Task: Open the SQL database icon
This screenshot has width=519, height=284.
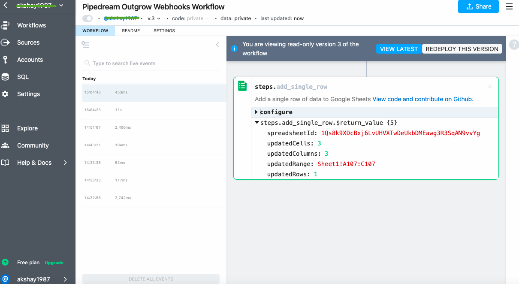Action: tap(5, 77)
